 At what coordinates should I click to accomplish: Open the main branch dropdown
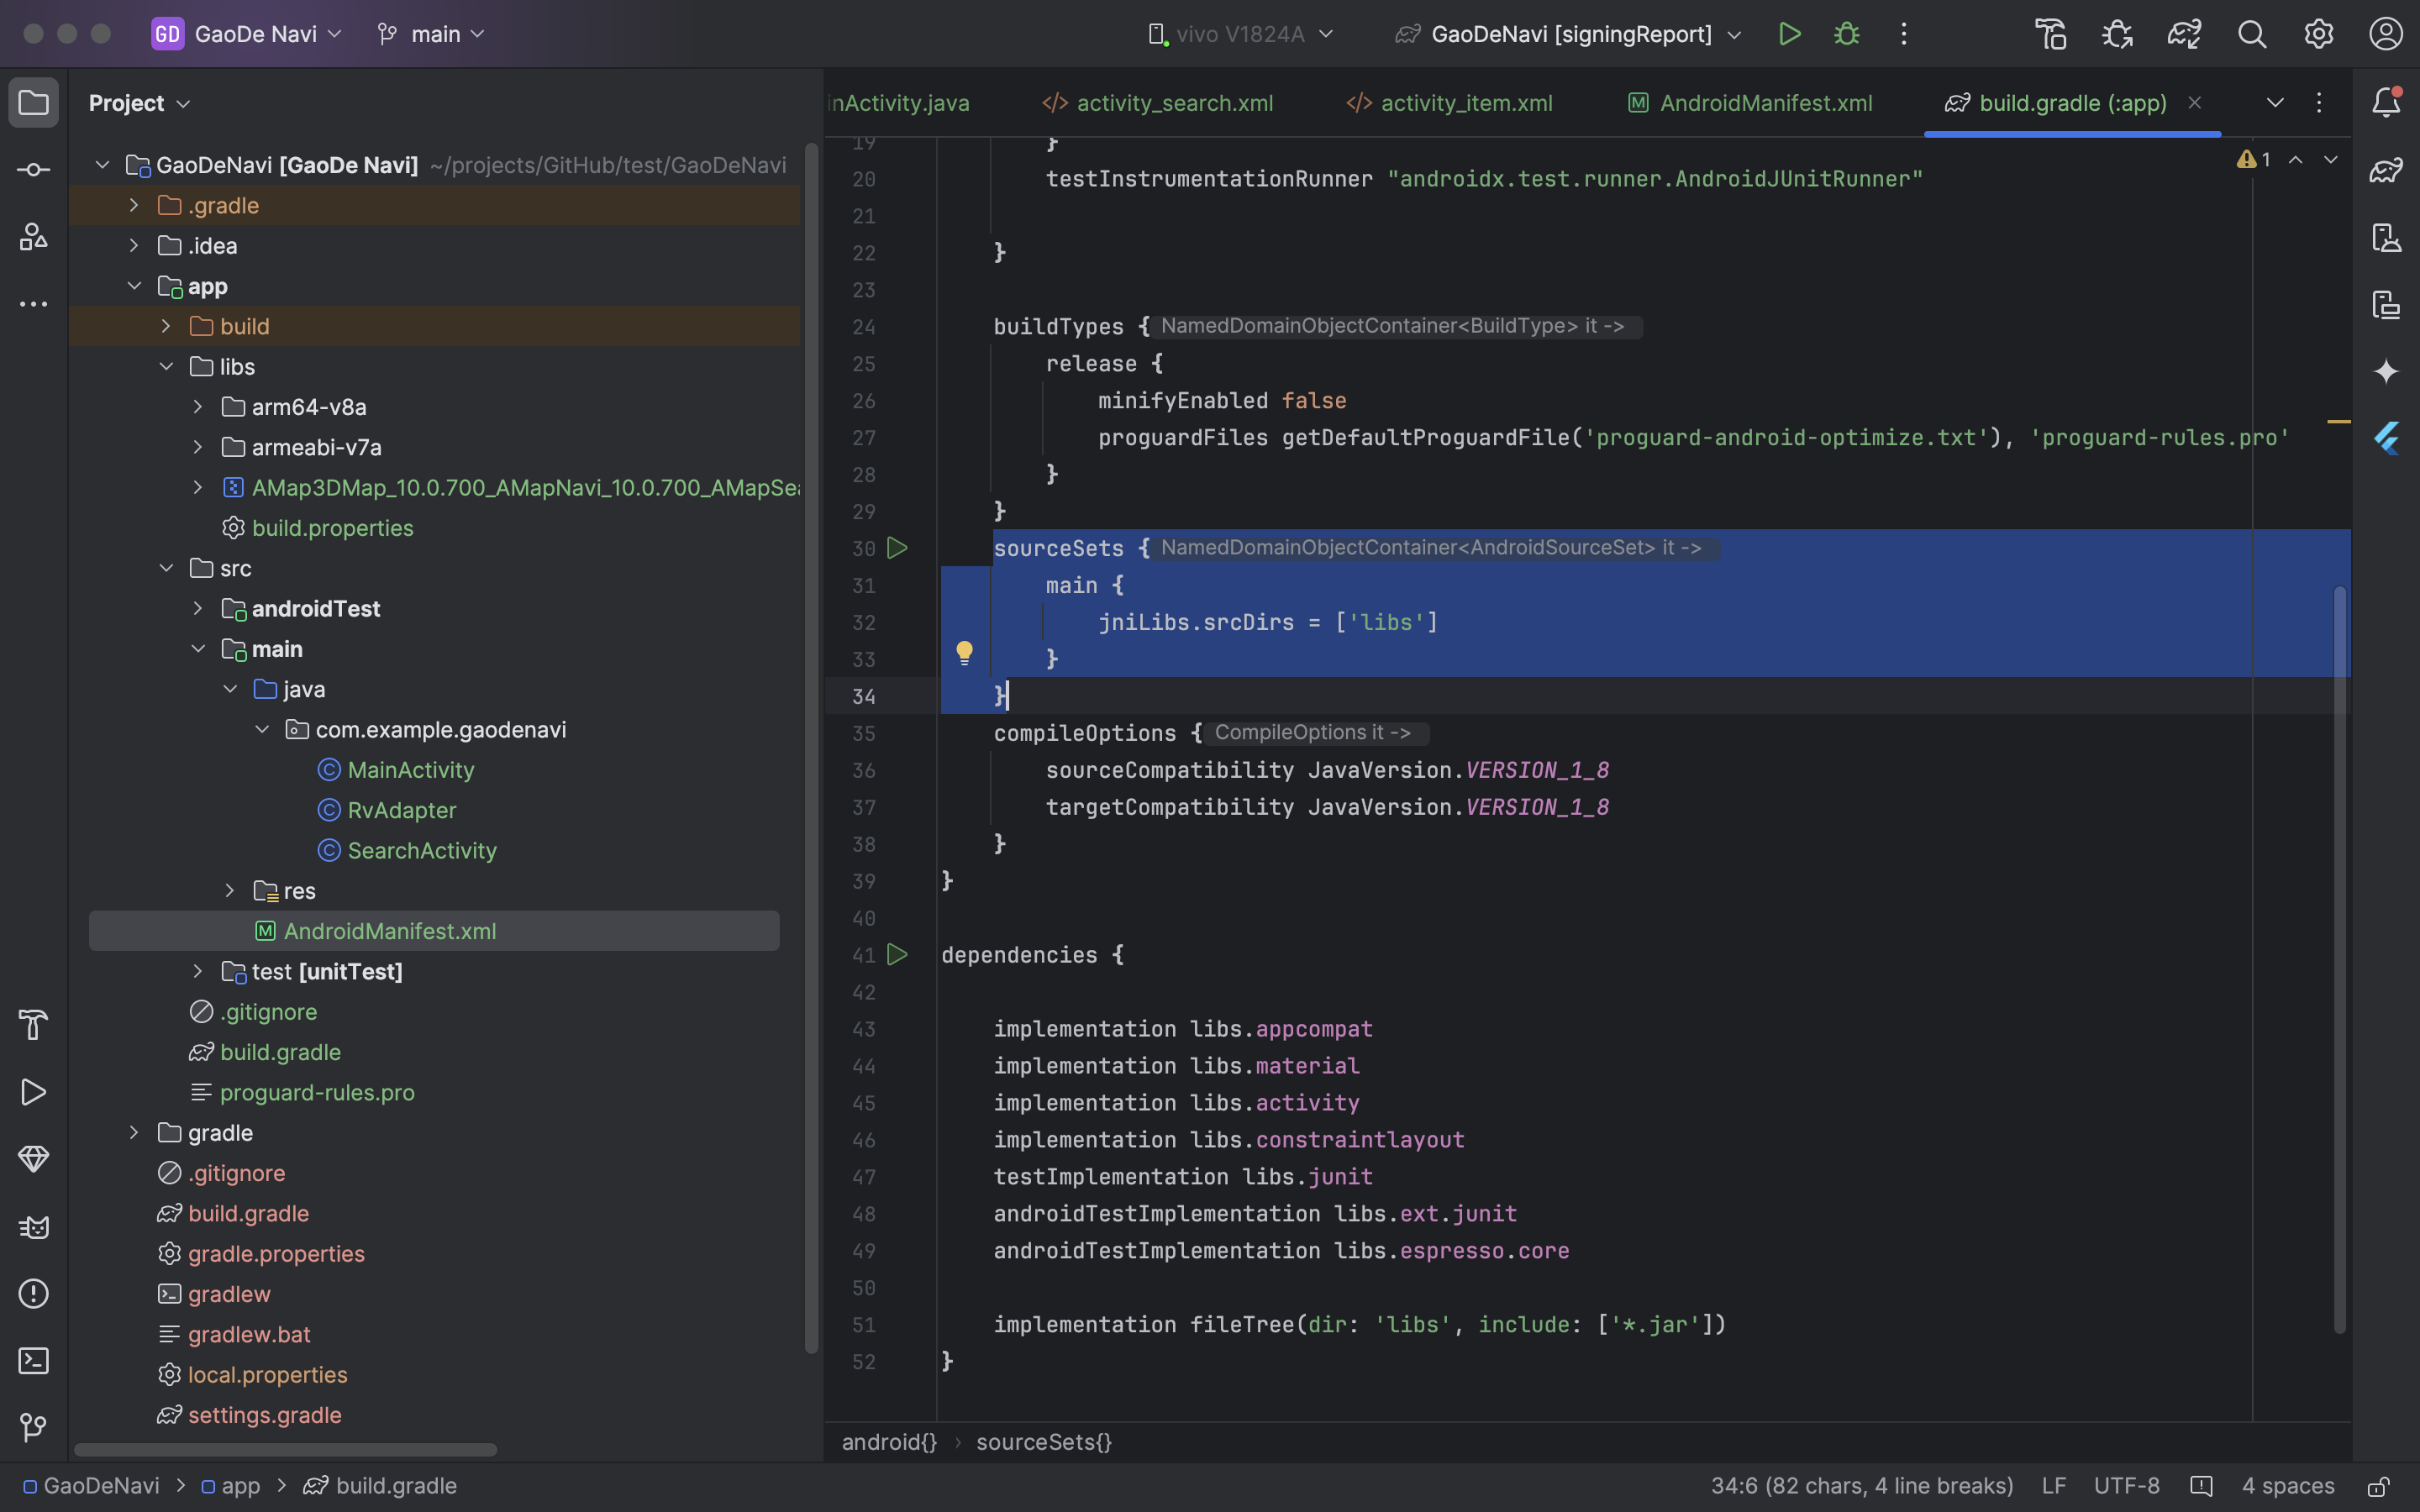click(431, 34)
